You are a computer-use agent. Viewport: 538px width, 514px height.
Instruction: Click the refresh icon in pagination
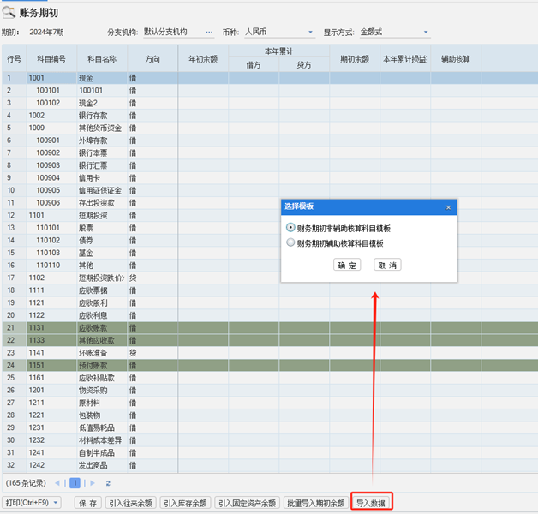(108, 483)
